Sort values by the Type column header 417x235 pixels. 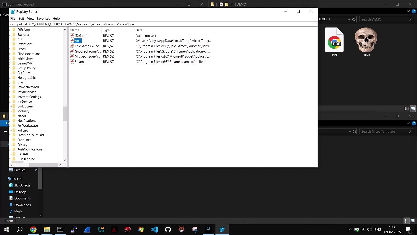click(x=118, y=30)
